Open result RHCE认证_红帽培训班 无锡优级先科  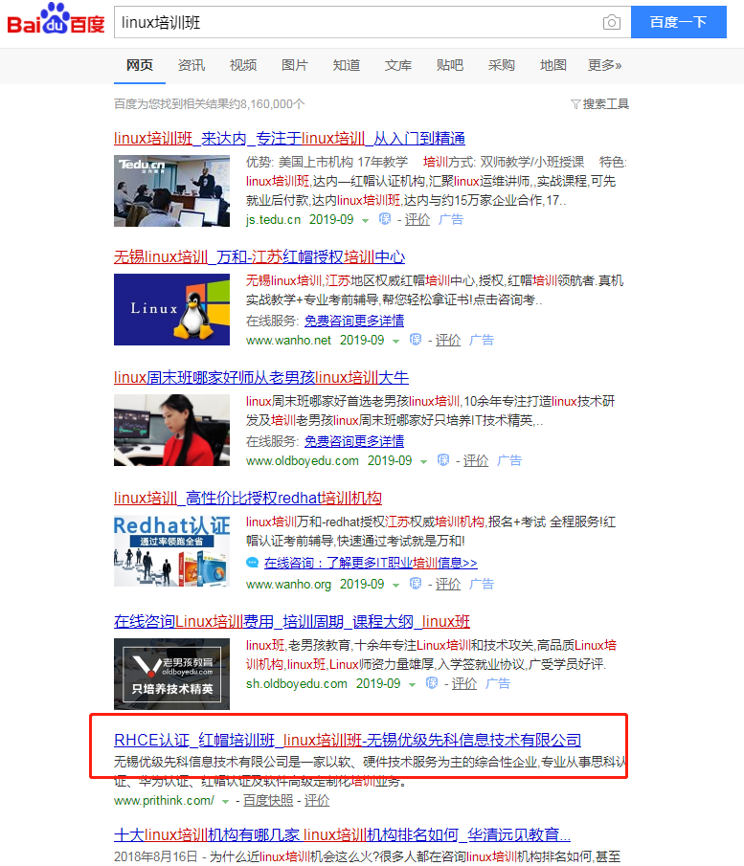coord(348,740)
